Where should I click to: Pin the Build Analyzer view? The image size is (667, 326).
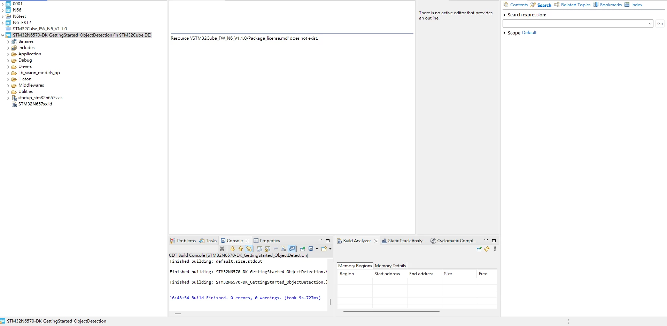pos(479,249)
